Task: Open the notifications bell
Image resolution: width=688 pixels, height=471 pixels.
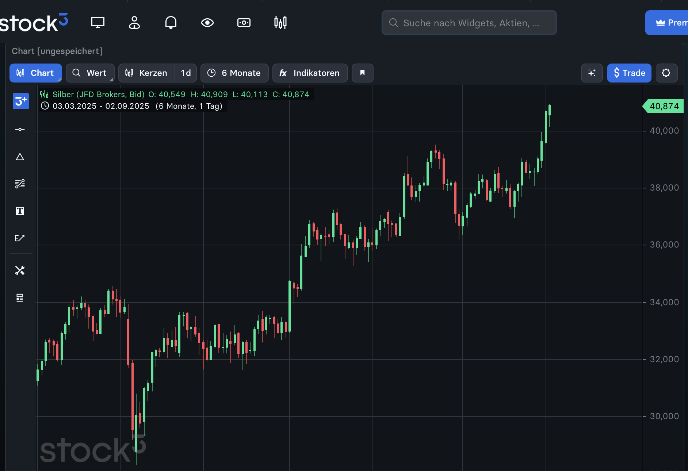Action: (171, 23)
